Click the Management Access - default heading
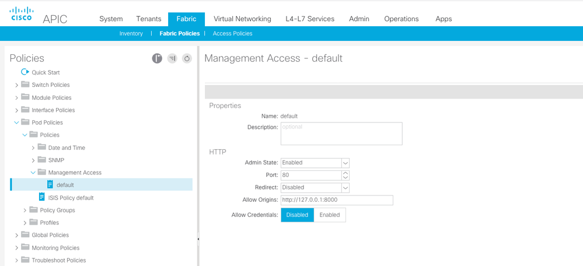 (x=273, y=58)
